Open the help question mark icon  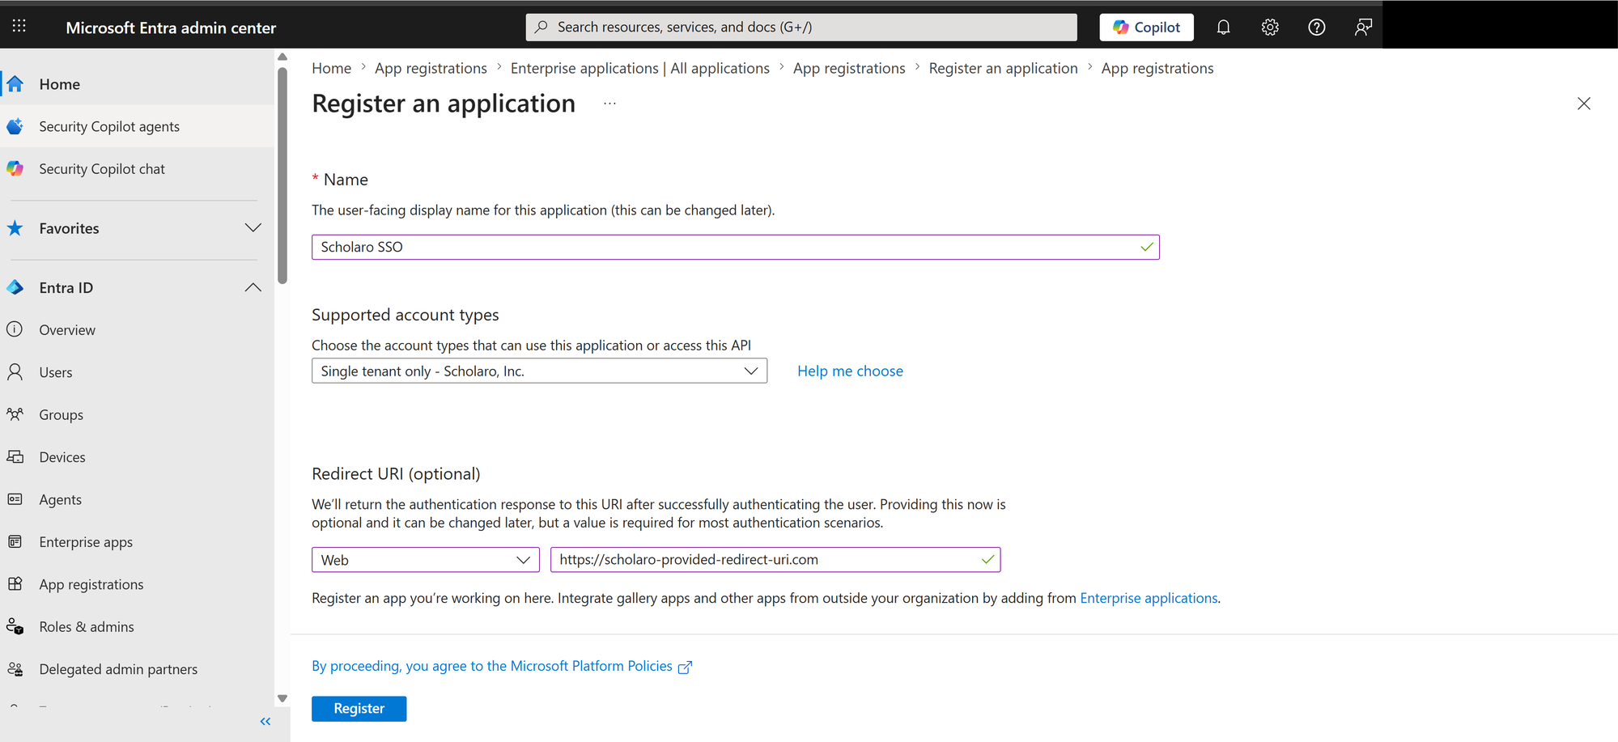[1317, 28]
